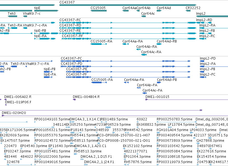The image size is (228, 166).
Task: Select the ImpL2-PC protein glyph
Action: coord(203,77)
